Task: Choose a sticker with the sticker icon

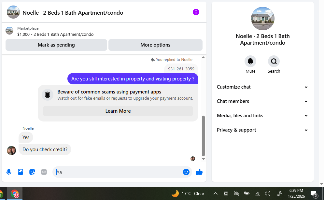Action: (32, 172)
